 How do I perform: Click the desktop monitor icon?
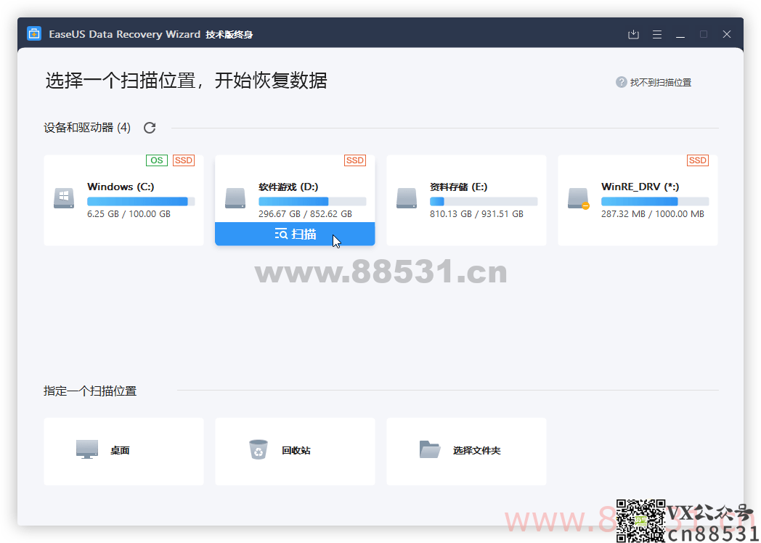click(x=87, y=449)
